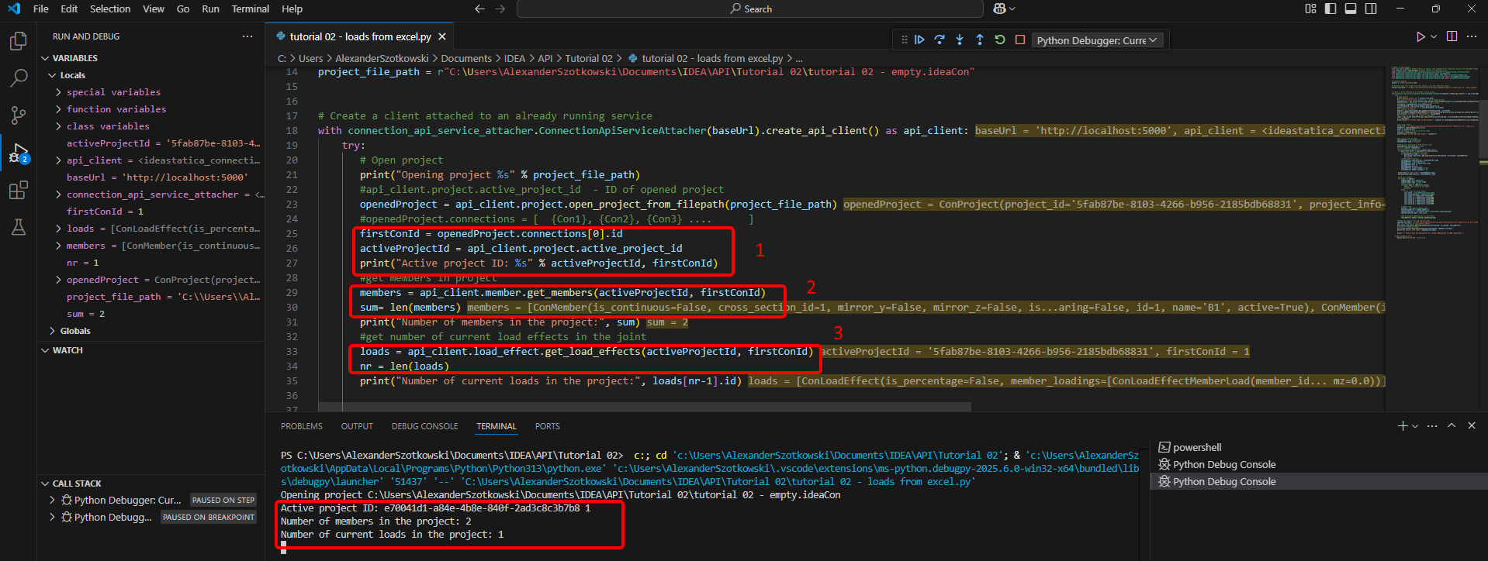
Task: Switch to the Debug Console tab
Action: (x=424, y=426)
